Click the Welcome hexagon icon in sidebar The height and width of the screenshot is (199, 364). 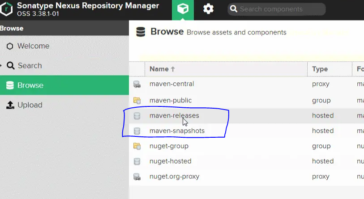click(10, 46)
